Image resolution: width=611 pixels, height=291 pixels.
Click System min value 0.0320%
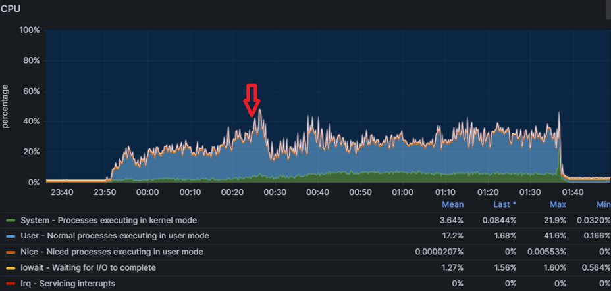click(x=593, y=220)
